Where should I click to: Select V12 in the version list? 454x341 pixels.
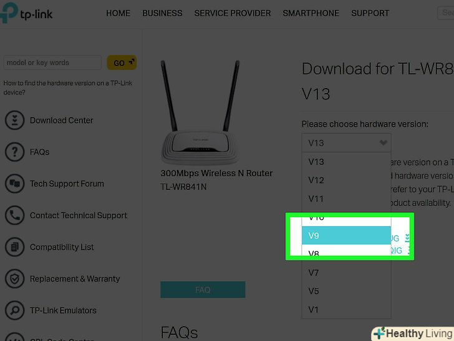click(346, 180)
